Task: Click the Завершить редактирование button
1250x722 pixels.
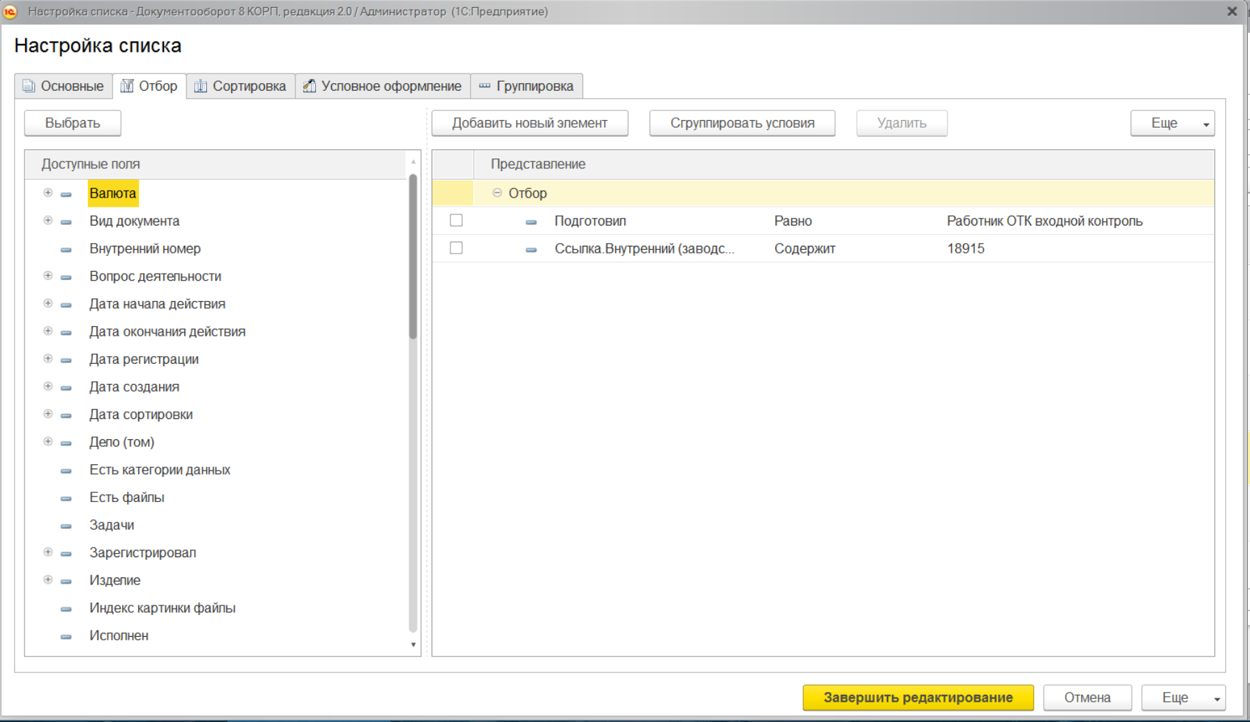Action: tap(918, 697)
